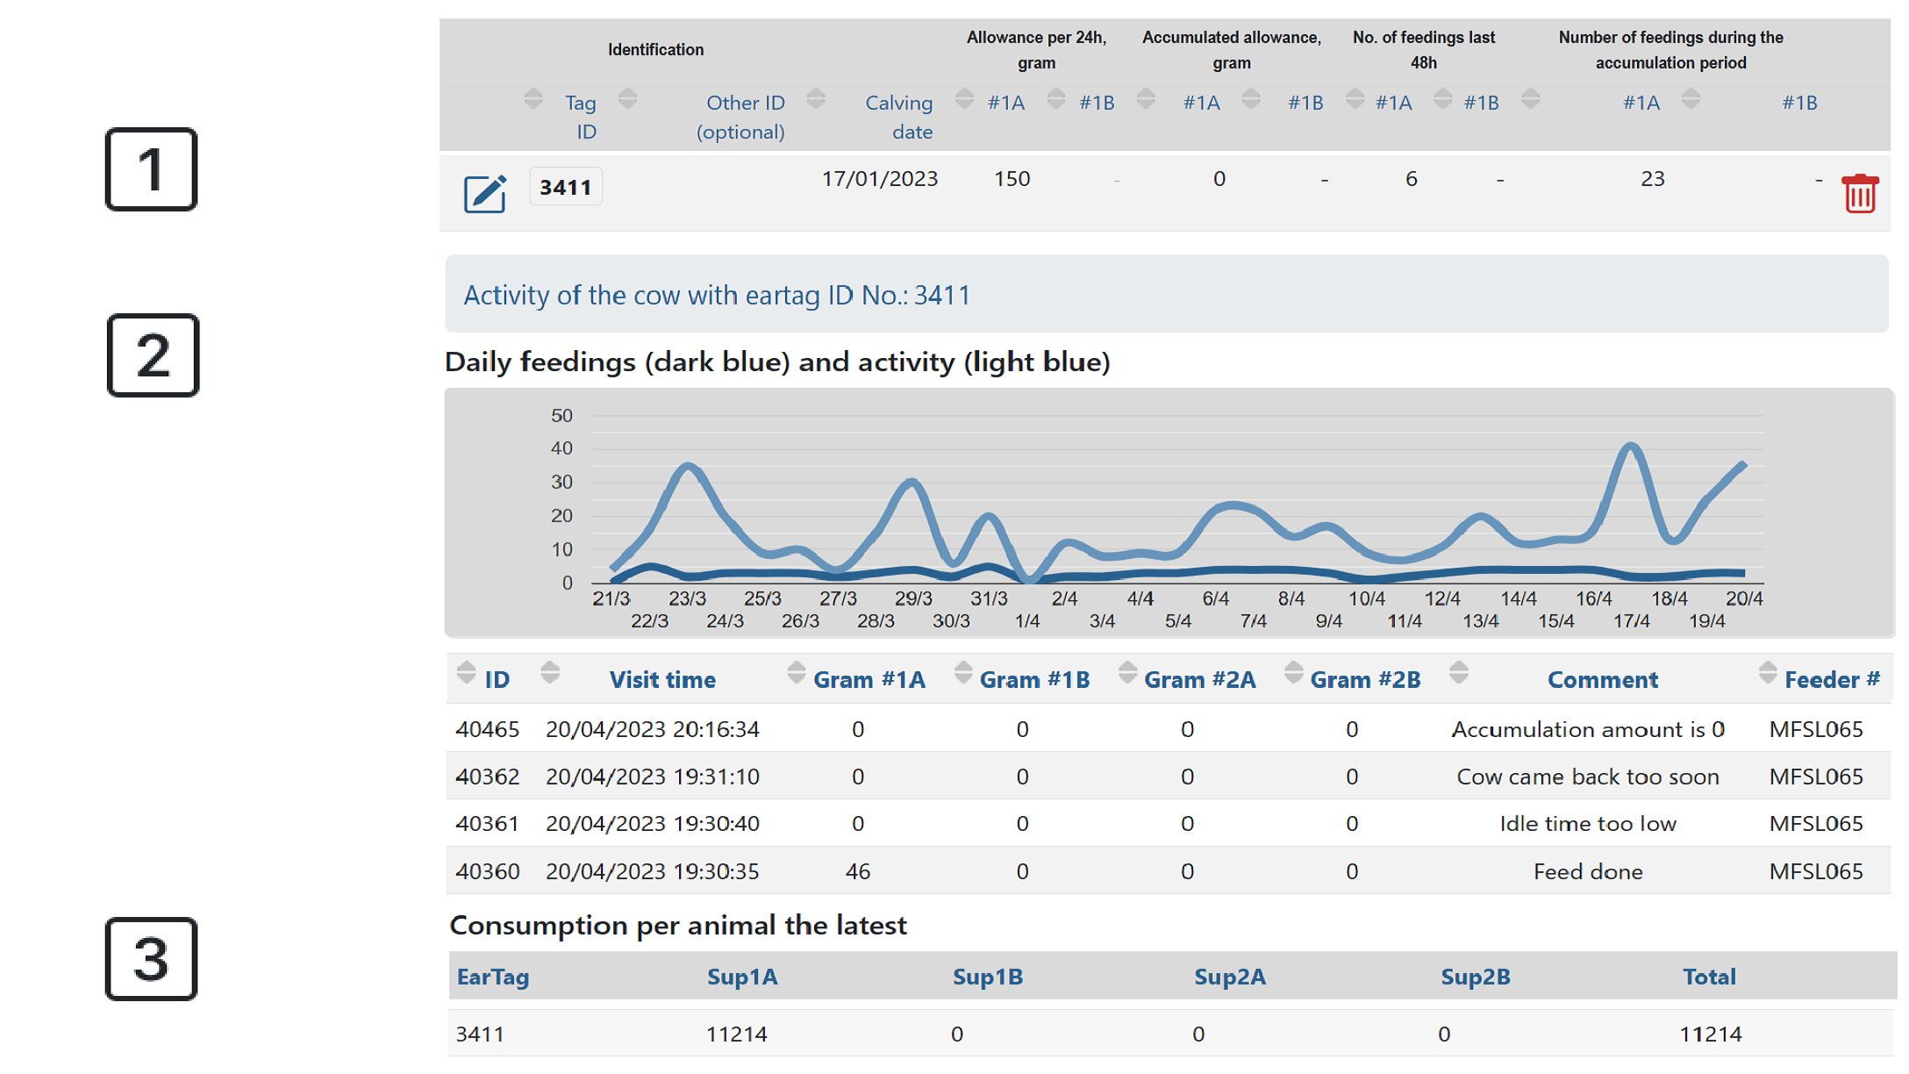Sort by Comment column header
The width and height of the screenshot is (1909, 1074).
click(1602, 679)
